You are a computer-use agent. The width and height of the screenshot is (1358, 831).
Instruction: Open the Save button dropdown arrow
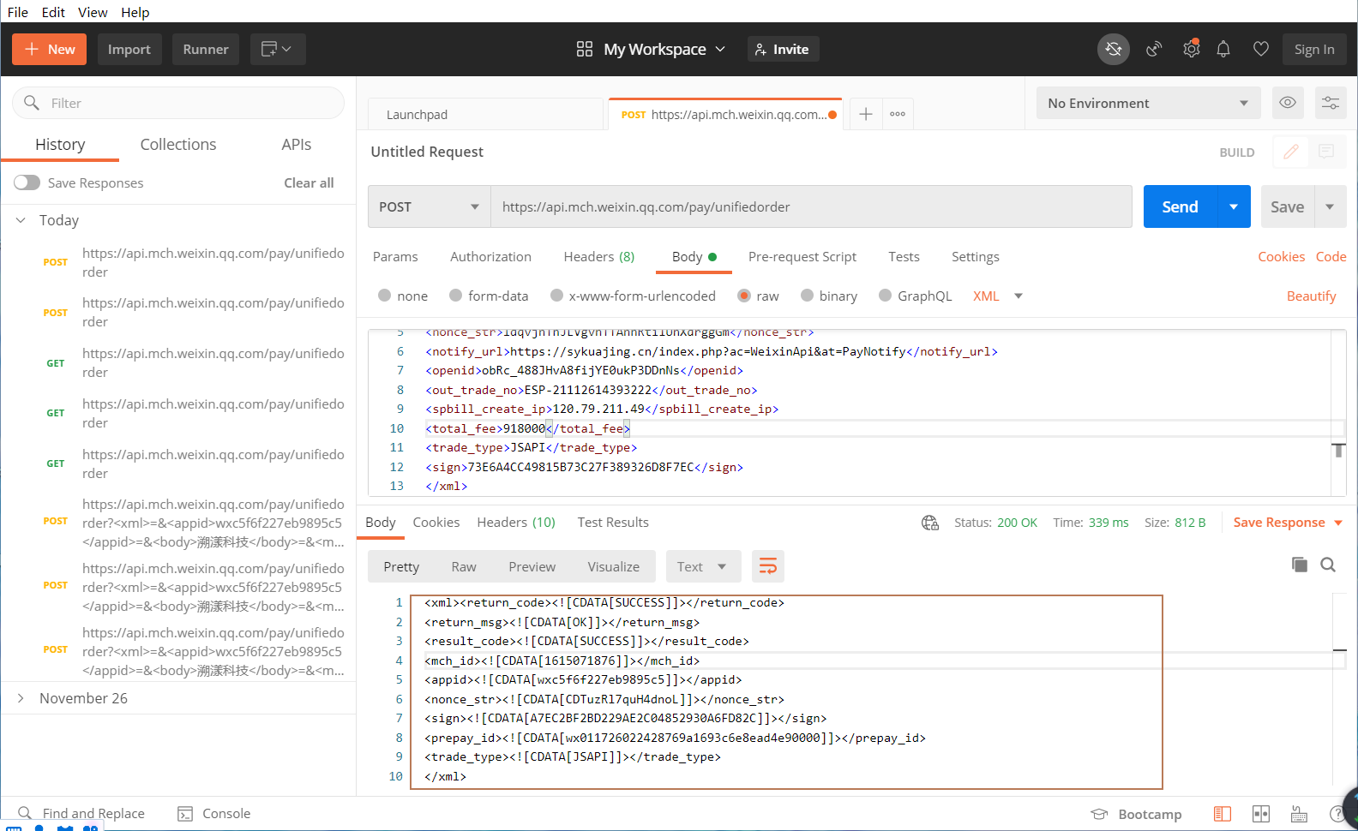pyautogui.click(x=1330, y=206)
